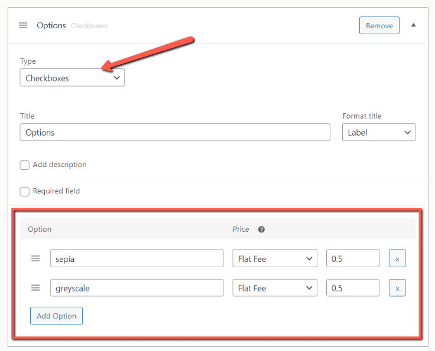Screen dimensions: 435x351
Task: Open the Type Checkboxes dropdown
Action: coord(72,78)
